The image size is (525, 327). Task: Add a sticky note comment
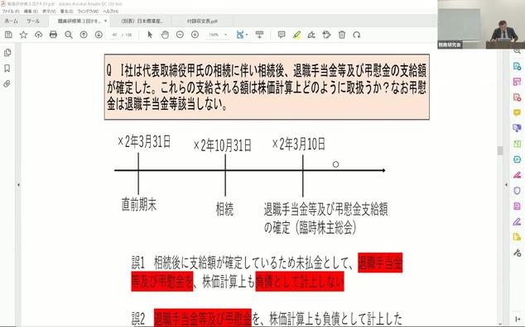click(282, 35)
